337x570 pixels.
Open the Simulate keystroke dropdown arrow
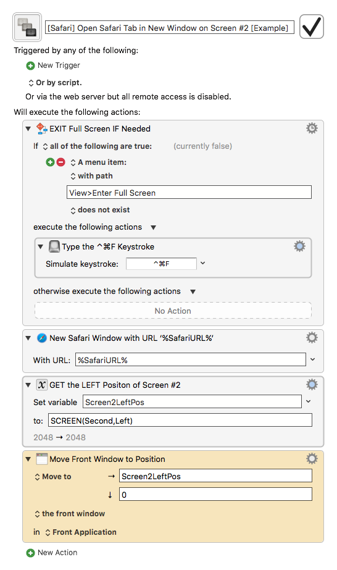(x=202, y=263)
